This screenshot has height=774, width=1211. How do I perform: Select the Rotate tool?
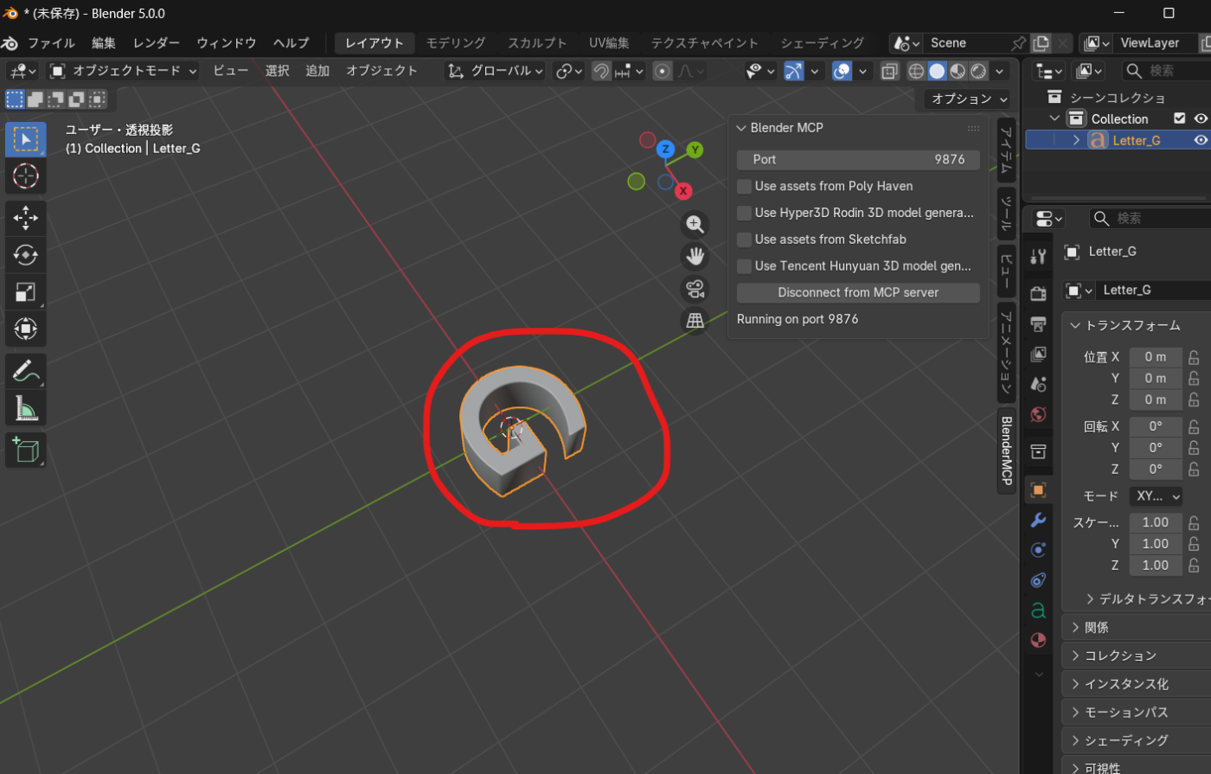(25, 255)
